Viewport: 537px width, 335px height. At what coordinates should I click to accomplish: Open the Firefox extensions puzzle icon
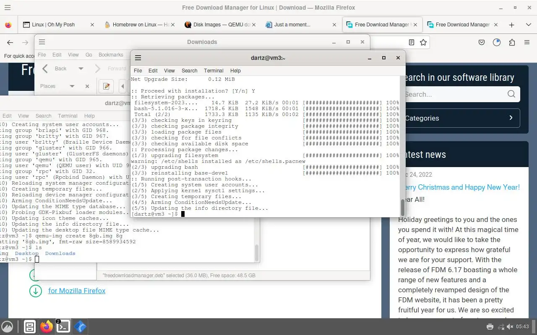point(512,42)
